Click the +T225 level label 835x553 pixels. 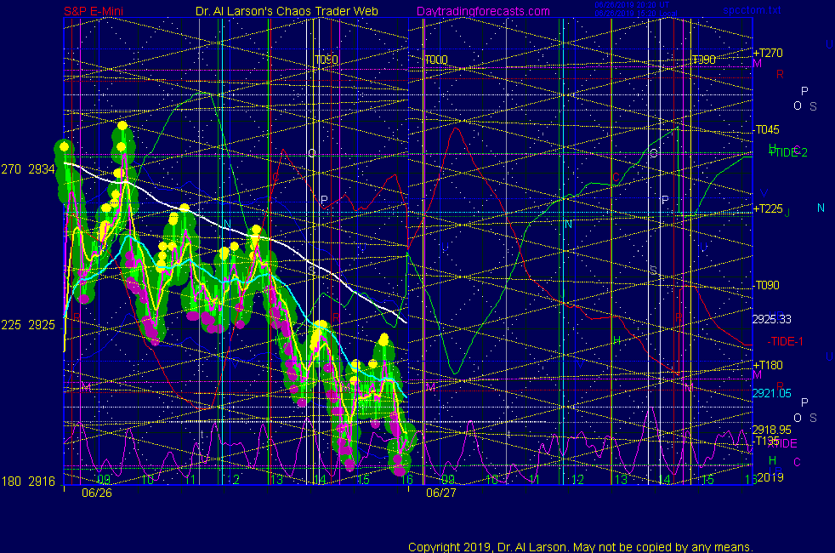pos(768,208)
